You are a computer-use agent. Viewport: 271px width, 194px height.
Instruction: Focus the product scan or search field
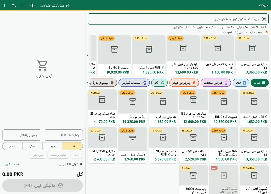[x=178, y=19]
